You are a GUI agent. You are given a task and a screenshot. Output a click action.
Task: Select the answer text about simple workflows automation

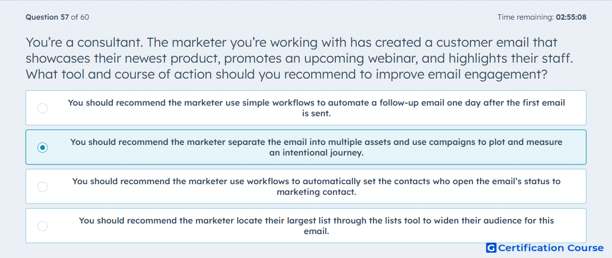coord(317,108)
